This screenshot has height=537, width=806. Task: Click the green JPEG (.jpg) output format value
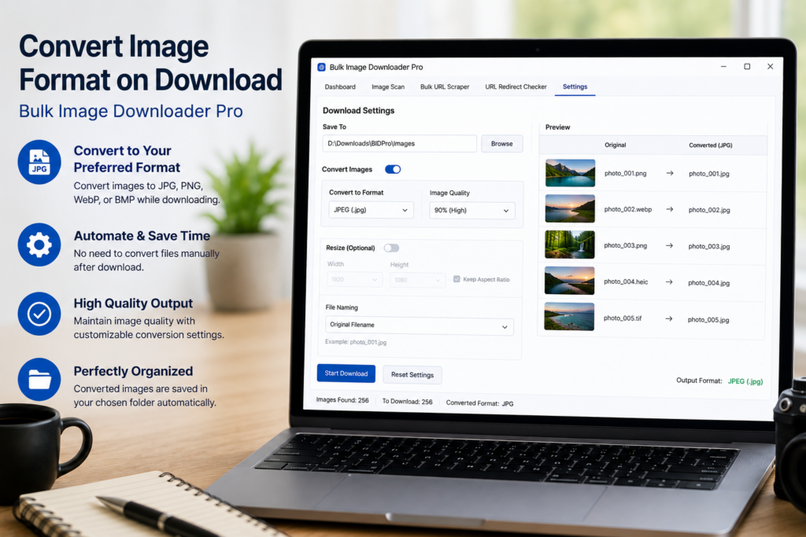pyautogui.click(x=745, y=381)
